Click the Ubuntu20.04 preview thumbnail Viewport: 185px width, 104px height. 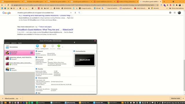[x=85, y=60]
